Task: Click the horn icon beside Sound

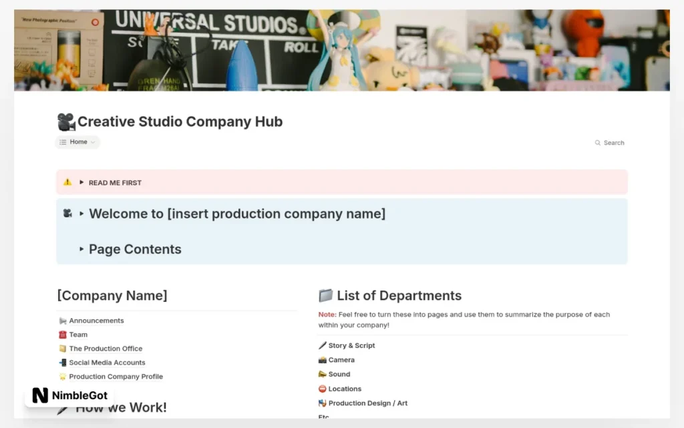Action: (323, 375)
